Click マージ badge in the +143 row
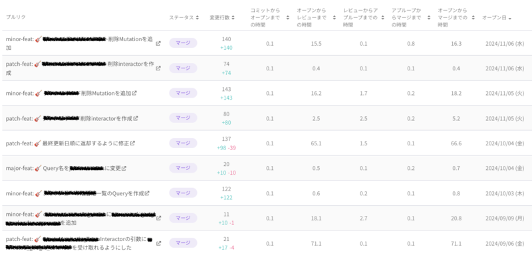The height and width of the screenshot is (255, 532). pos(184,93)
